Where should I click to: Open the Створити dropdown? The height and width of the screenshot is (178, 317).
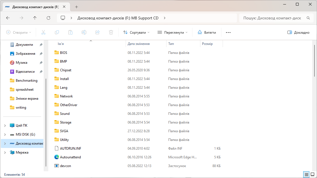(x=19, y=32)
